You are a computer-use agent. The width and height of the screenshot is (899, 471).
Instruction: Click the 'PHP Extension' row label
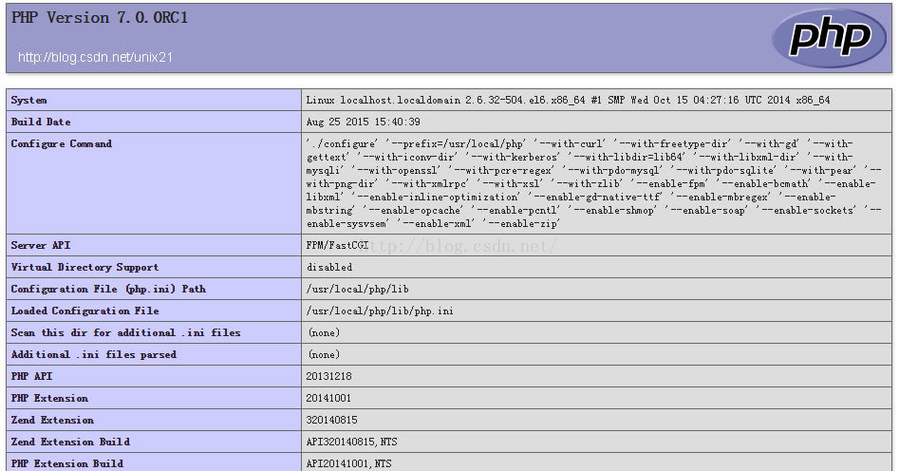(49, 398)
